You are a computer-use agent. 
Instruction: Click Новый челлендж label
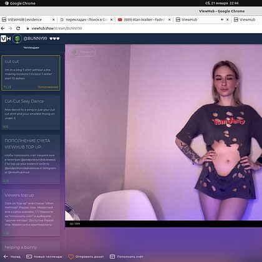click(x=48, y=257)
